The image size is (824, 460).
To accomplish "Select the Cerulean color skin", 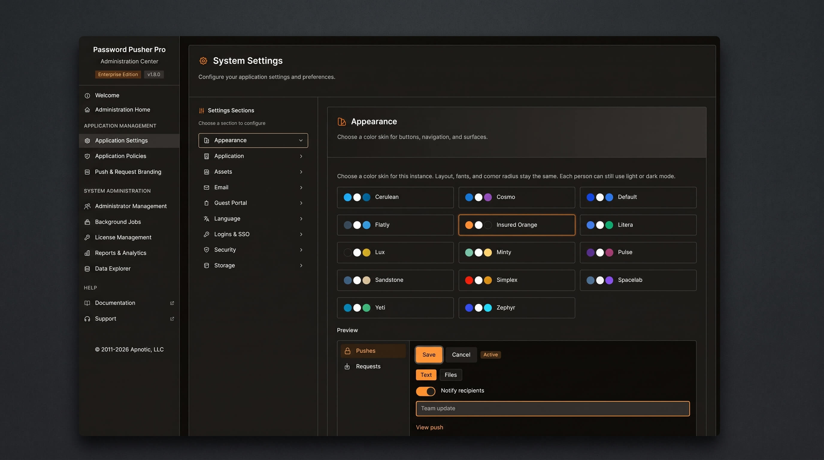I will 395,197.
